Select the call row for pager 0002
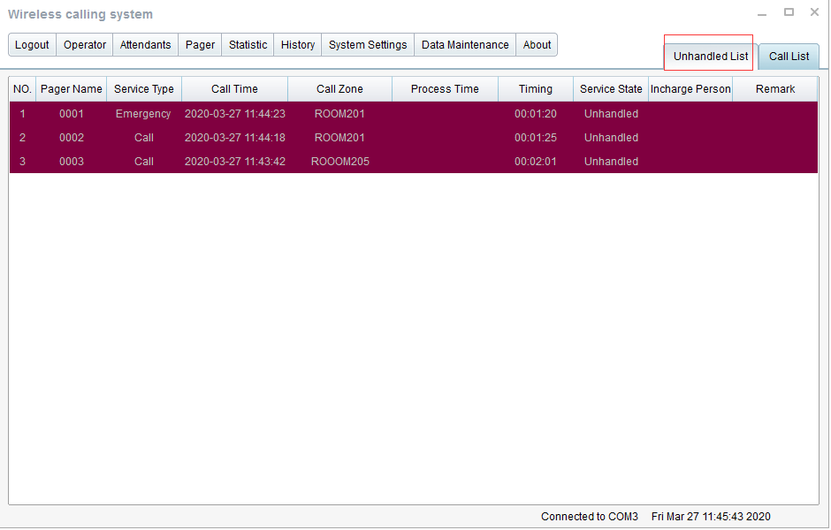Viewport: 831px width, 530px height. [x=143, y=138]
